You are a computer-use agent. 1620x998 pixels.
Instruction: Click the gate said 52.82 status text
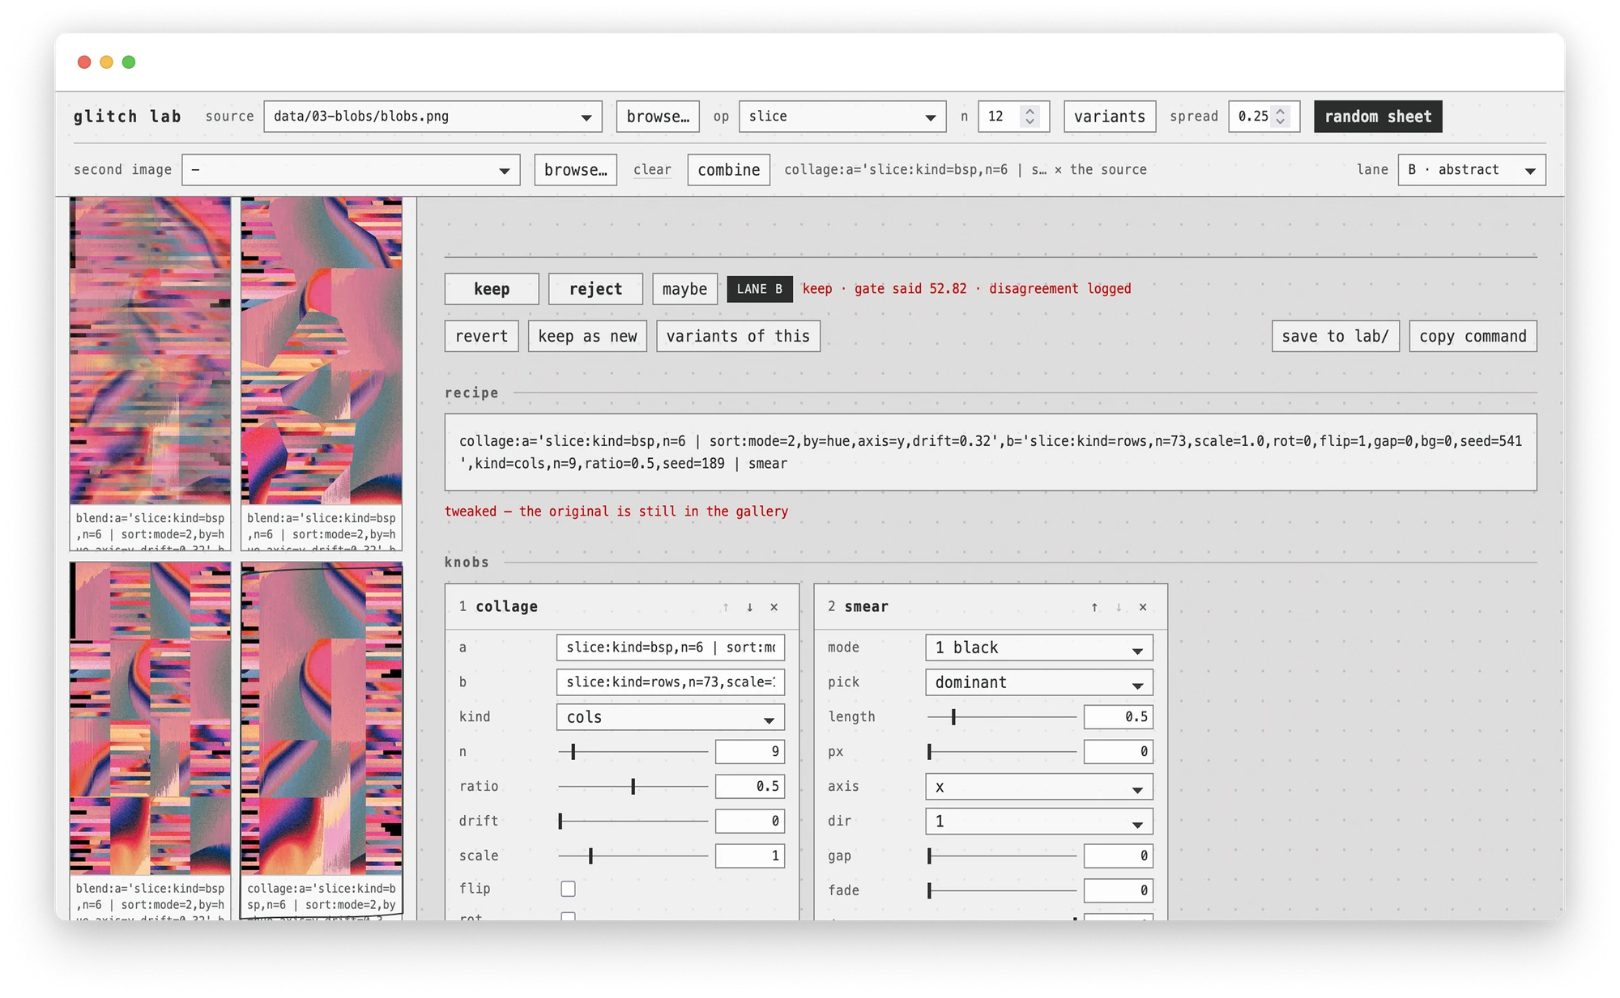910,289
